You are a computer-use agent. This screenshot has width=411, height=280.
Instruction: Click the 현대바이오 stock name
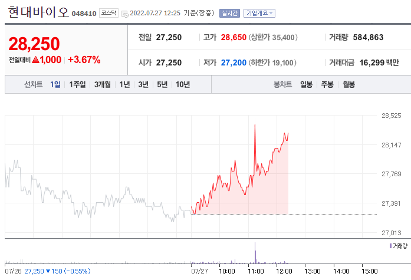coord(38,12)
